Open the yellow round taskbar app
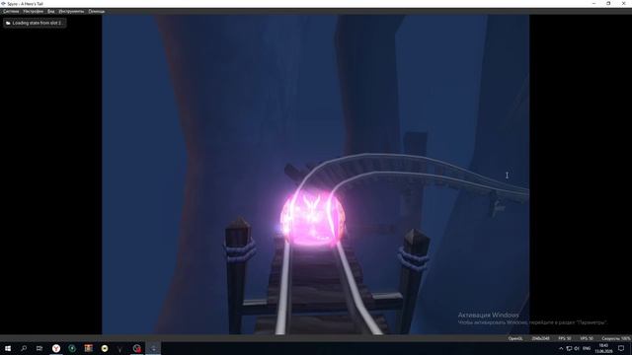This screenshot has width=632, height=355. click(x=105, y=348)
